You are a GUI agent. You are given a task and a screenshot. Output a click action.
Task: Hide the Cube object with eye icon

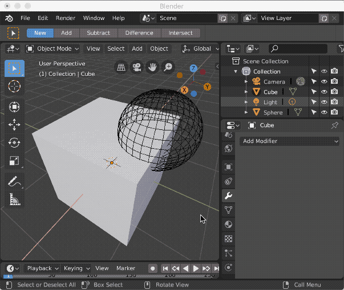point(324,92)
